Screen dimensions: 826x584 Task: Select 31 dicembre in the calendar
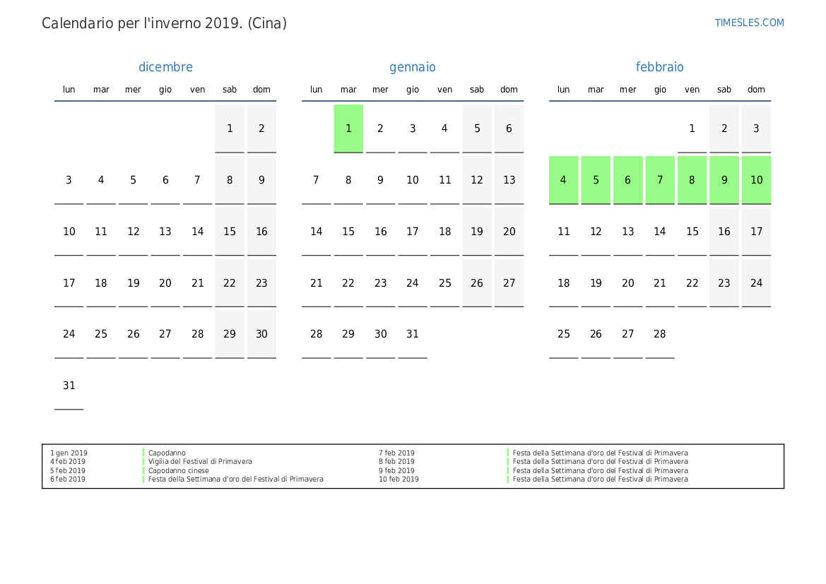(x=69, y=386)
